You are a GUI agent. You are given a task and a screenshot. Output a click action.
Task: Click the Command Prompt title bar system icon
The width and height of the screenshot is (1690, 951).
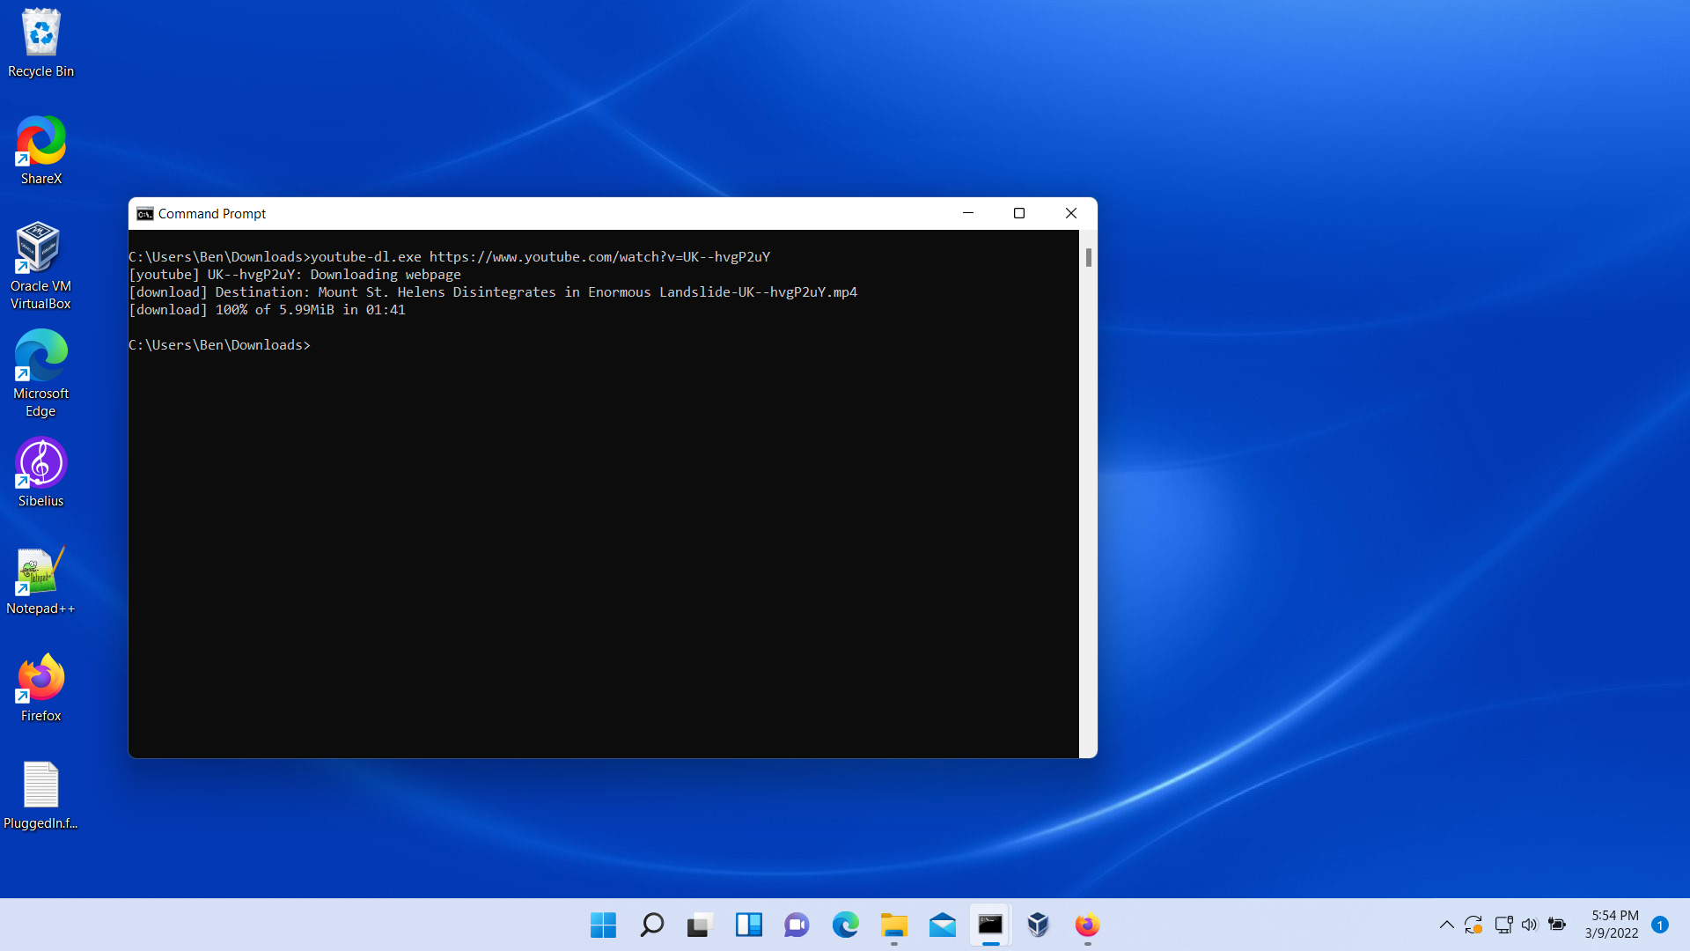pos(145,214)
